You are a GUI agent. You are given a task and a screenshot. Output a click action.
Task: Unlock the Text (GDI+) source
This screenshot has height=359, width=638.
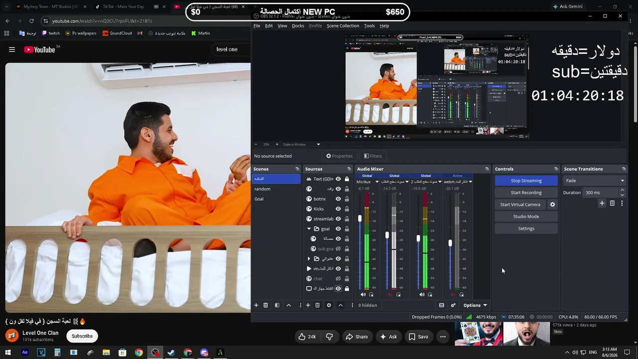click(x=347, y=179)
